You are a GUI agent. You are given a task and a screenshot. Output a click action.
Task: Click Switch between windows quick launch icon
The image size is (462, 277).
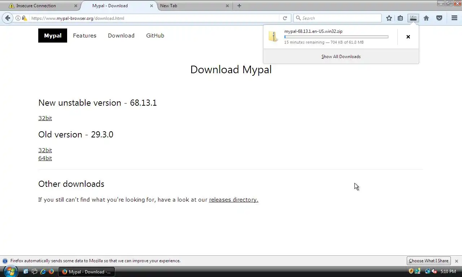click(34, 272)
